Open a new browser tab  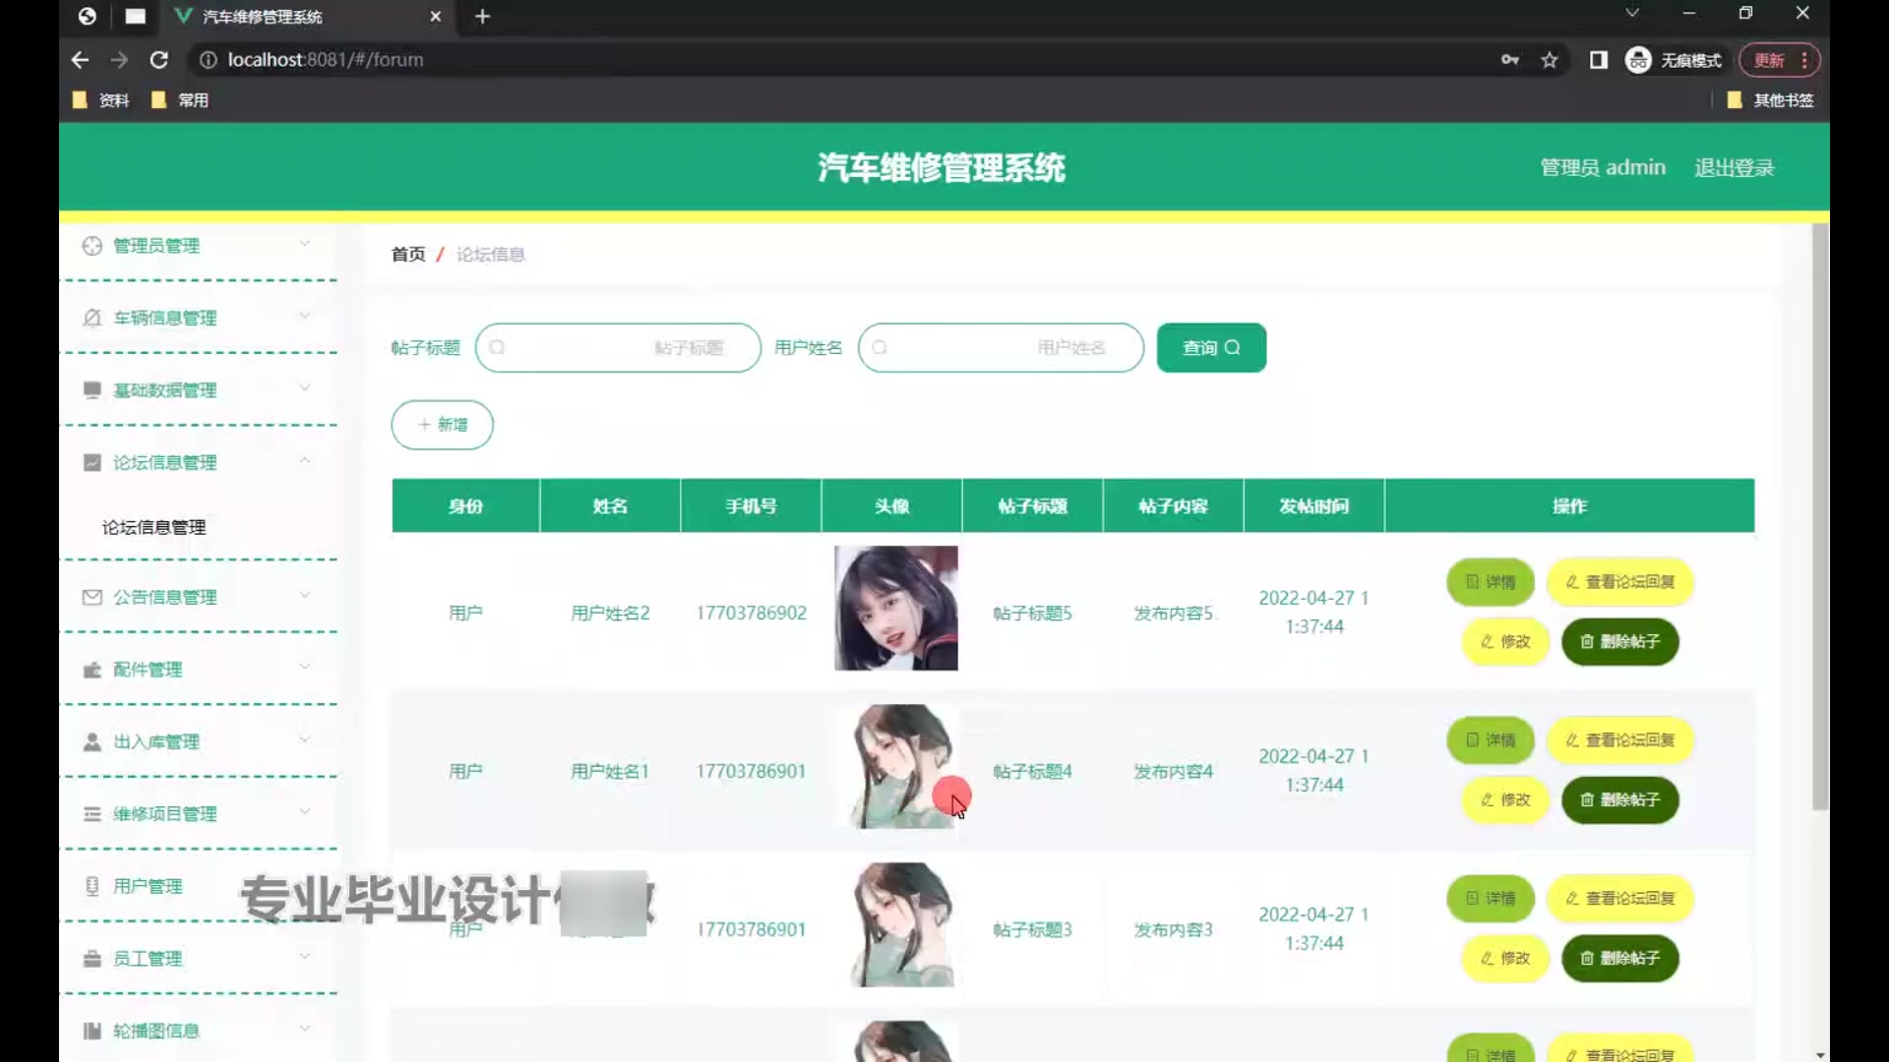pos(482,17)
